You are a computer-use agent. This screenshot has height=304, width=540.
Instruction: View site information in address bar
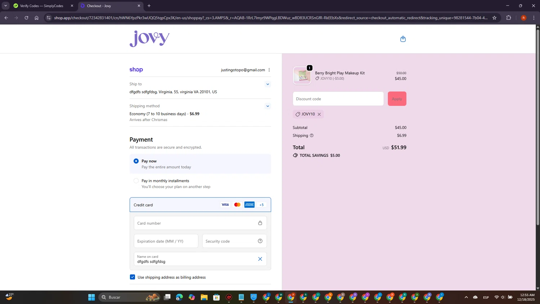pos(49,18)
